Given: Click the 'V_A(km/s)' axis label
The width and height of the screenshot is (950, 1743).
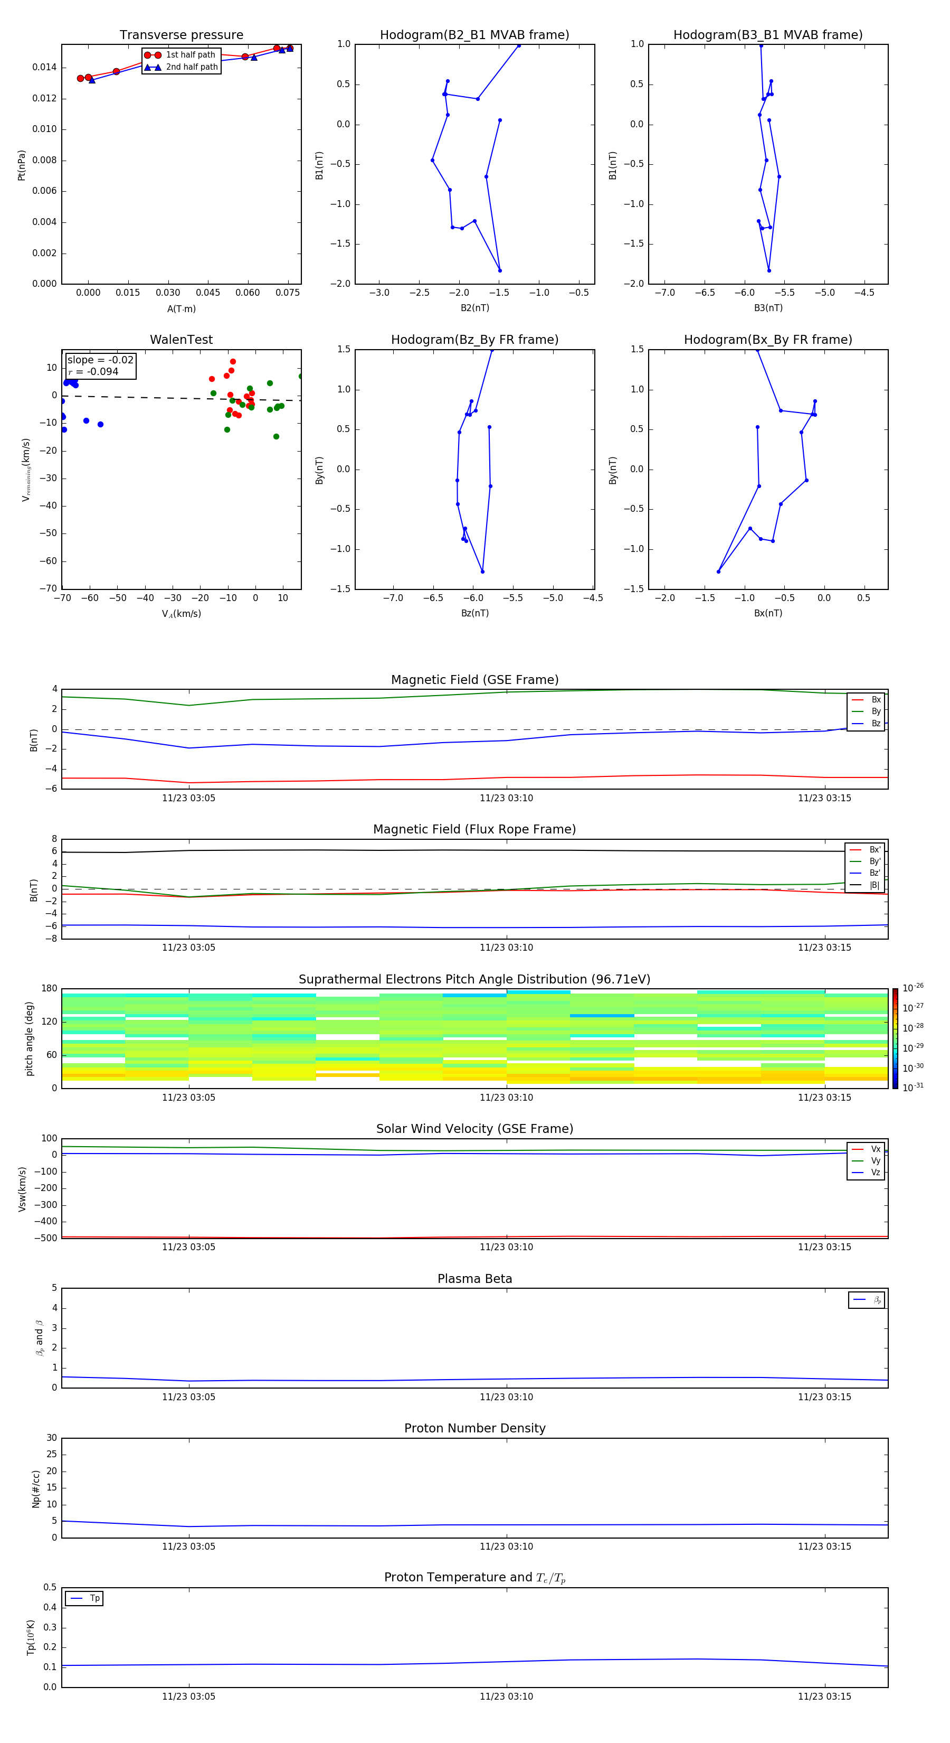Looking at the screenshot, I should pos(181,614).
